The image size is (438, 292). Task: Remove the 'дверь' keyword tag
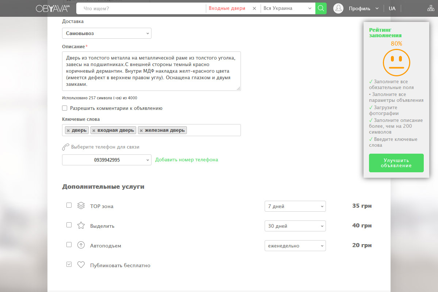click(68, 130)
